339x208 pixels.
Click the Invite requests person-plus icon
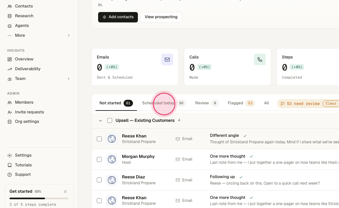pos(9,112)
